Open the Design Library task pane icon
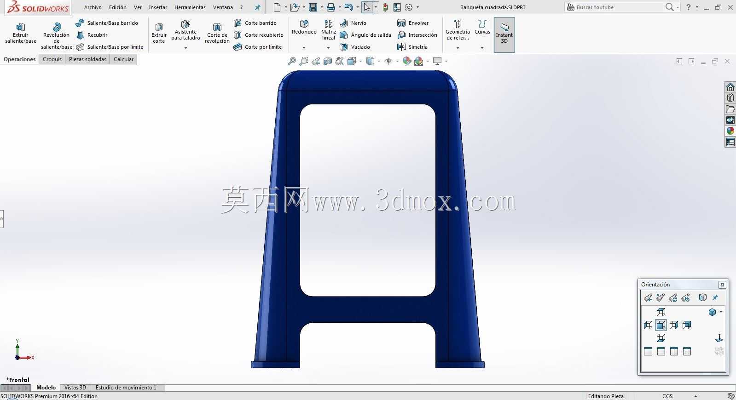This screenshot has width=736, height=400. click(x=730, y=98)
